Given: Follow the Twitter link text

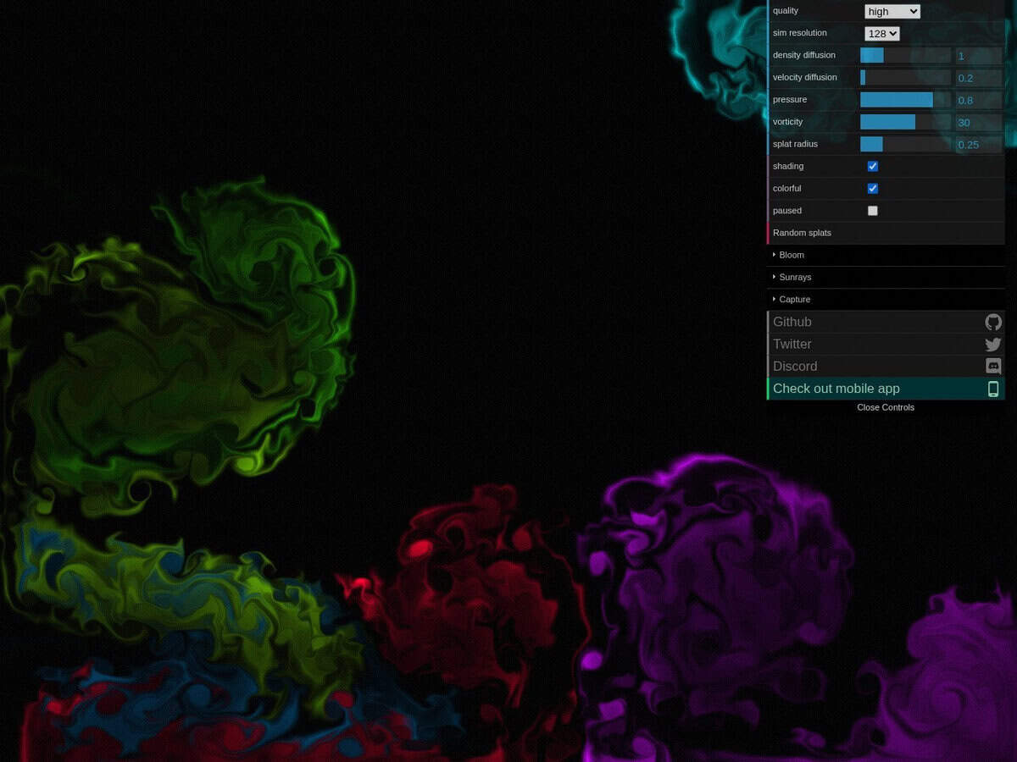Looking at the screenshot, I should 792,344.
